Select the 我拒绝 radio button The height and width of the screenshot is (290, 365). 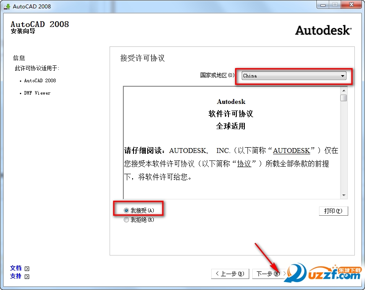click(x=126, y=220)
